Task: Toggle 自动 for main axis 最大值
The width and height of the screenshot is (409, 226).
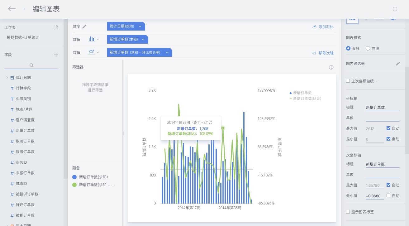Action: (x=388, y=128)
